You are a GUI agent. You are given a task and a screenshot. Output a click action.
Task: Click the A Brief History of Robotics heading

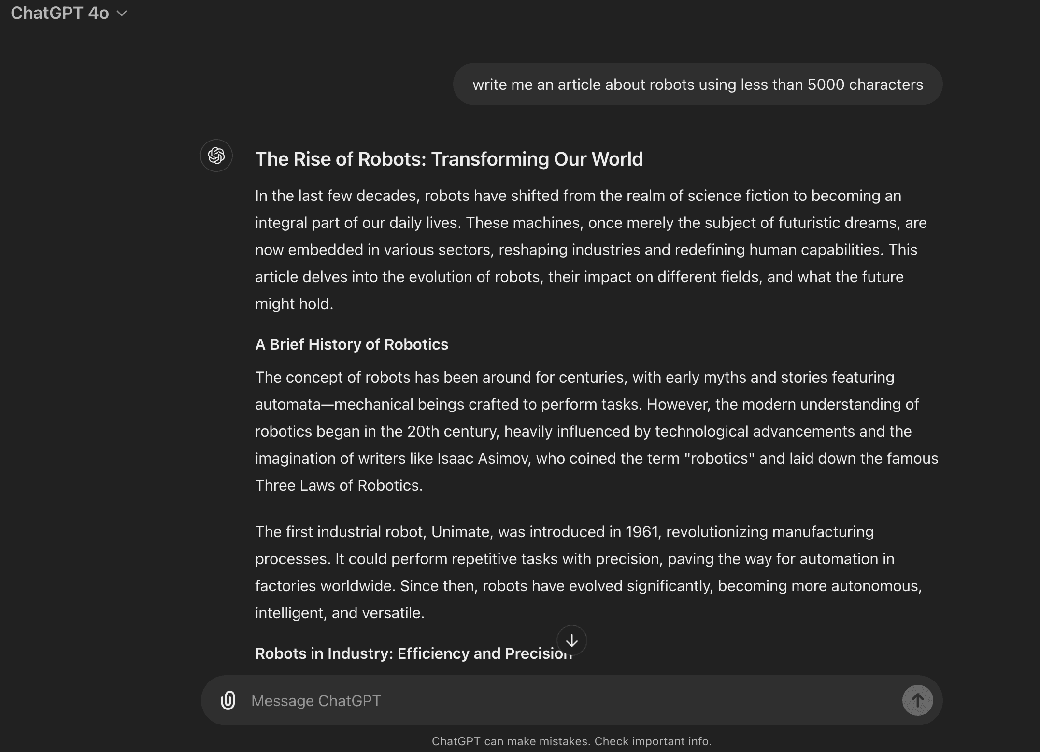[x=351, y=344]
